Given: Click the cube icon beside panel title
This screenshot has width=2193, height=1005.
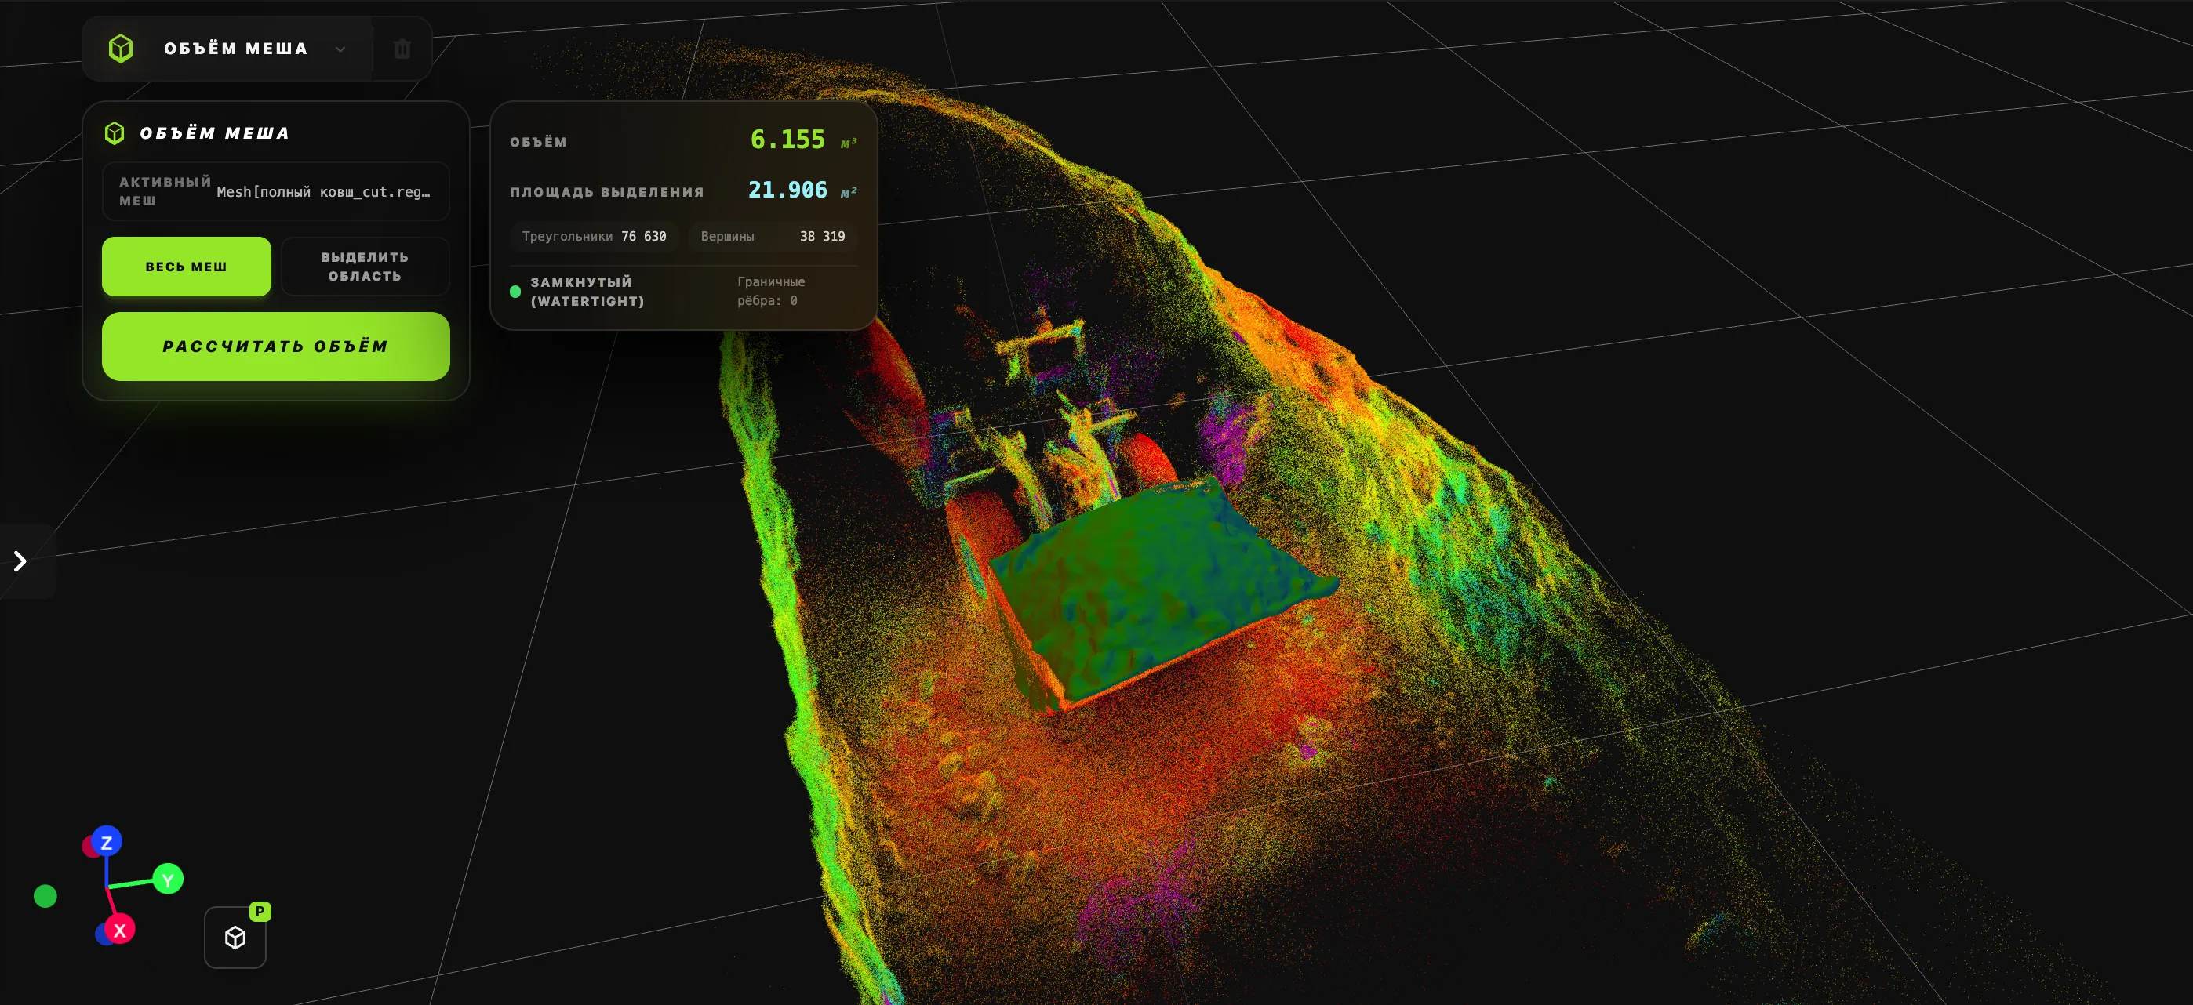Looking at the screenshot, I should pyautogui.click(x=115, y=132).
